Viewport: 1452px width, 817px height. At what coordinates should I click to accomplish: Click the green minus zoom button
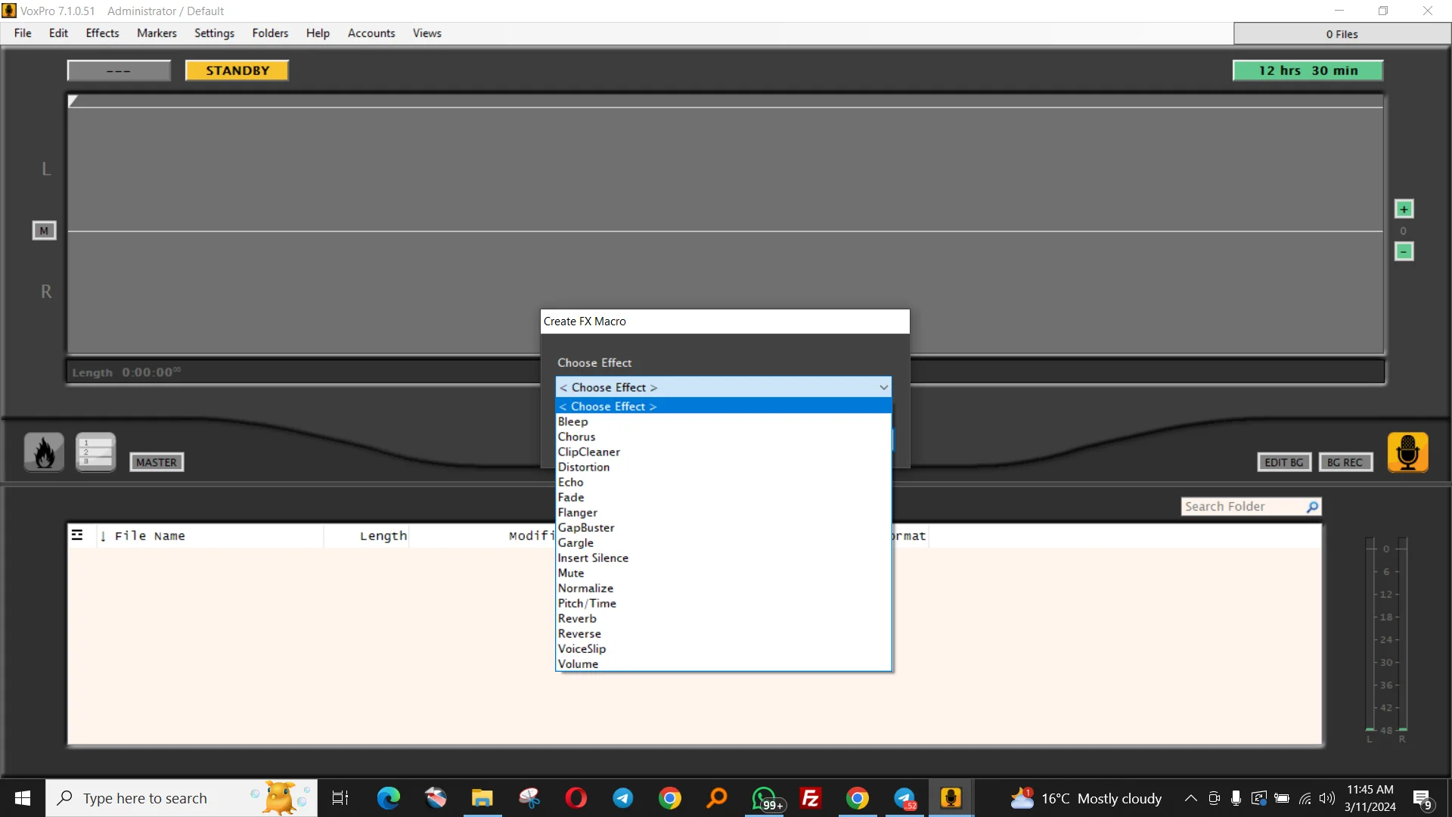tap(1404, 251)
